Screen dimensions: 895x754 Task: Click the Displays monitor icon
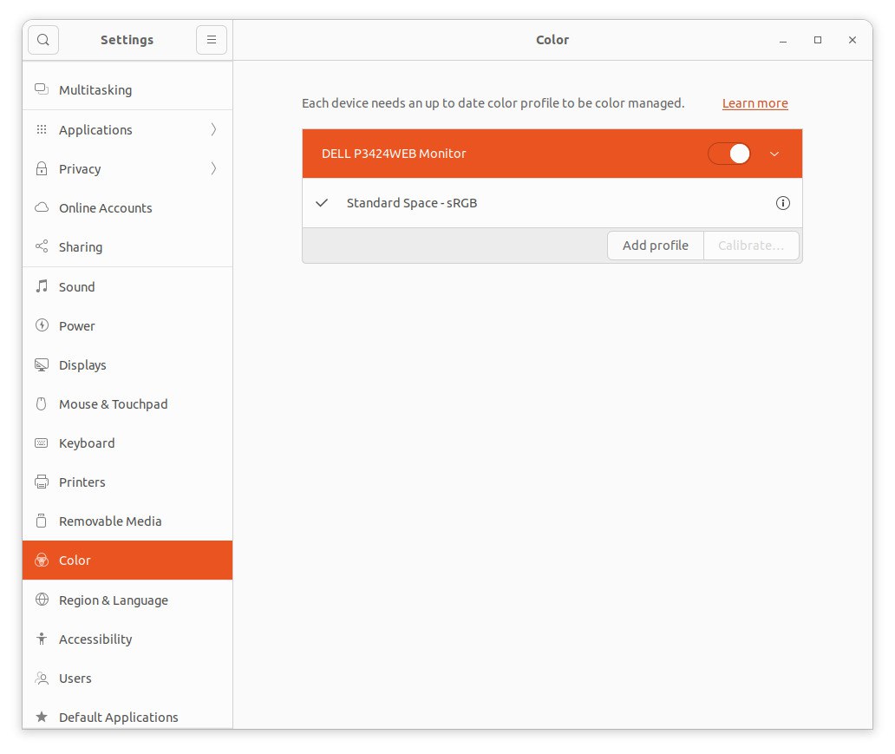tap(42, 365)
